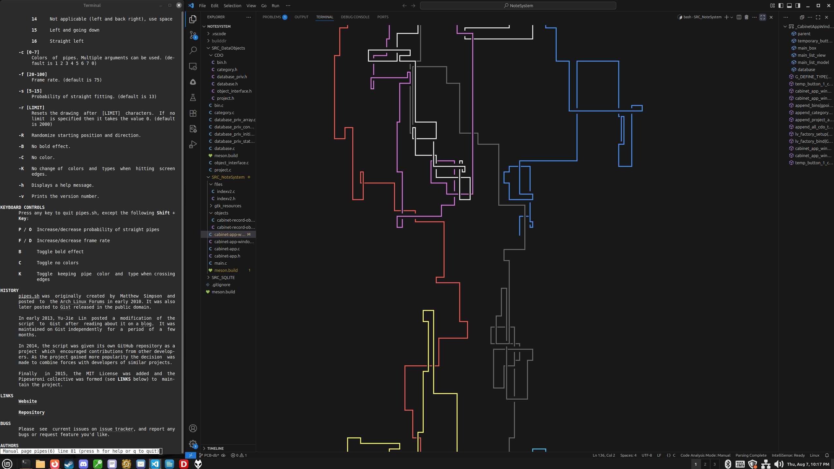Open the Remote Explorer view
This screenshot has width=834, height=469.
[x=193, y=66]
